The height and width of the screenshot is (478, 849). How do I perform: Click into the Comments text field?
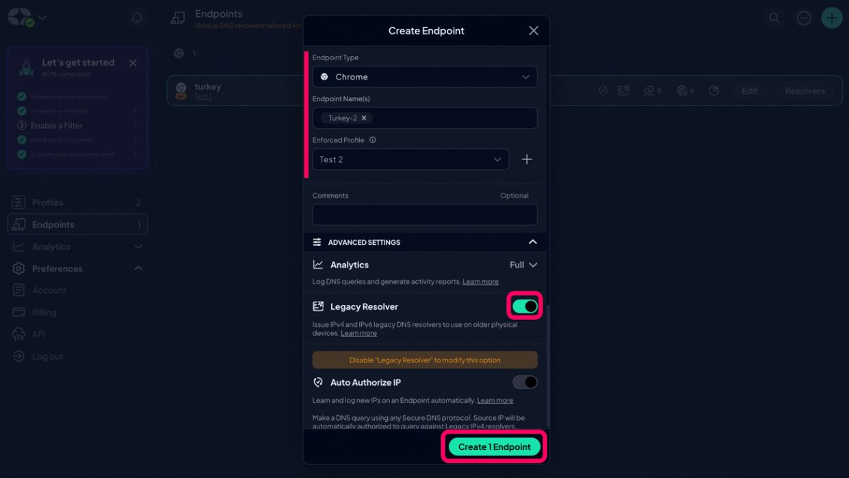(425, 215)
